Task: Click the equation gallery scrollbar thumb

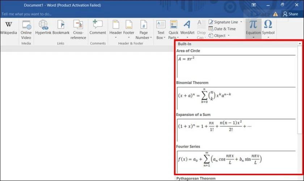Action: click(x=300, y=90)
